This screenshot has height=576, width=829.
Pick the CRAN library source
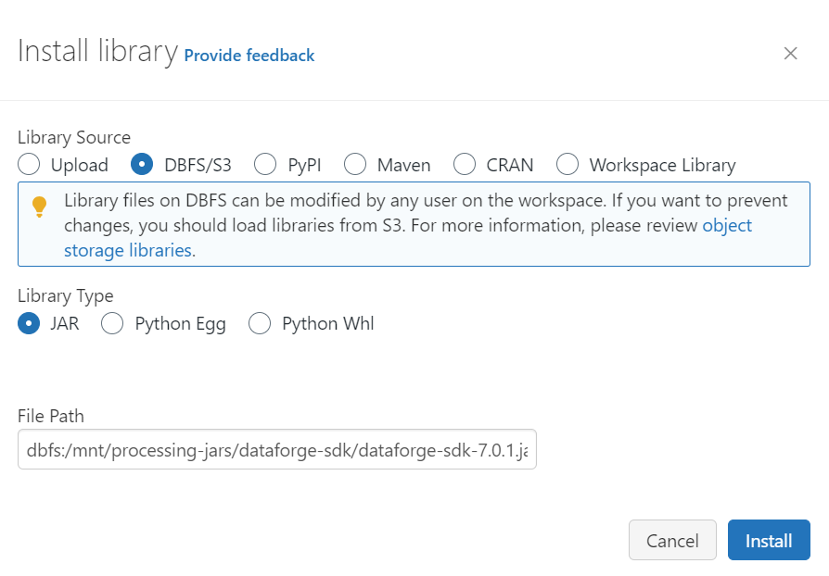(465, 164)
